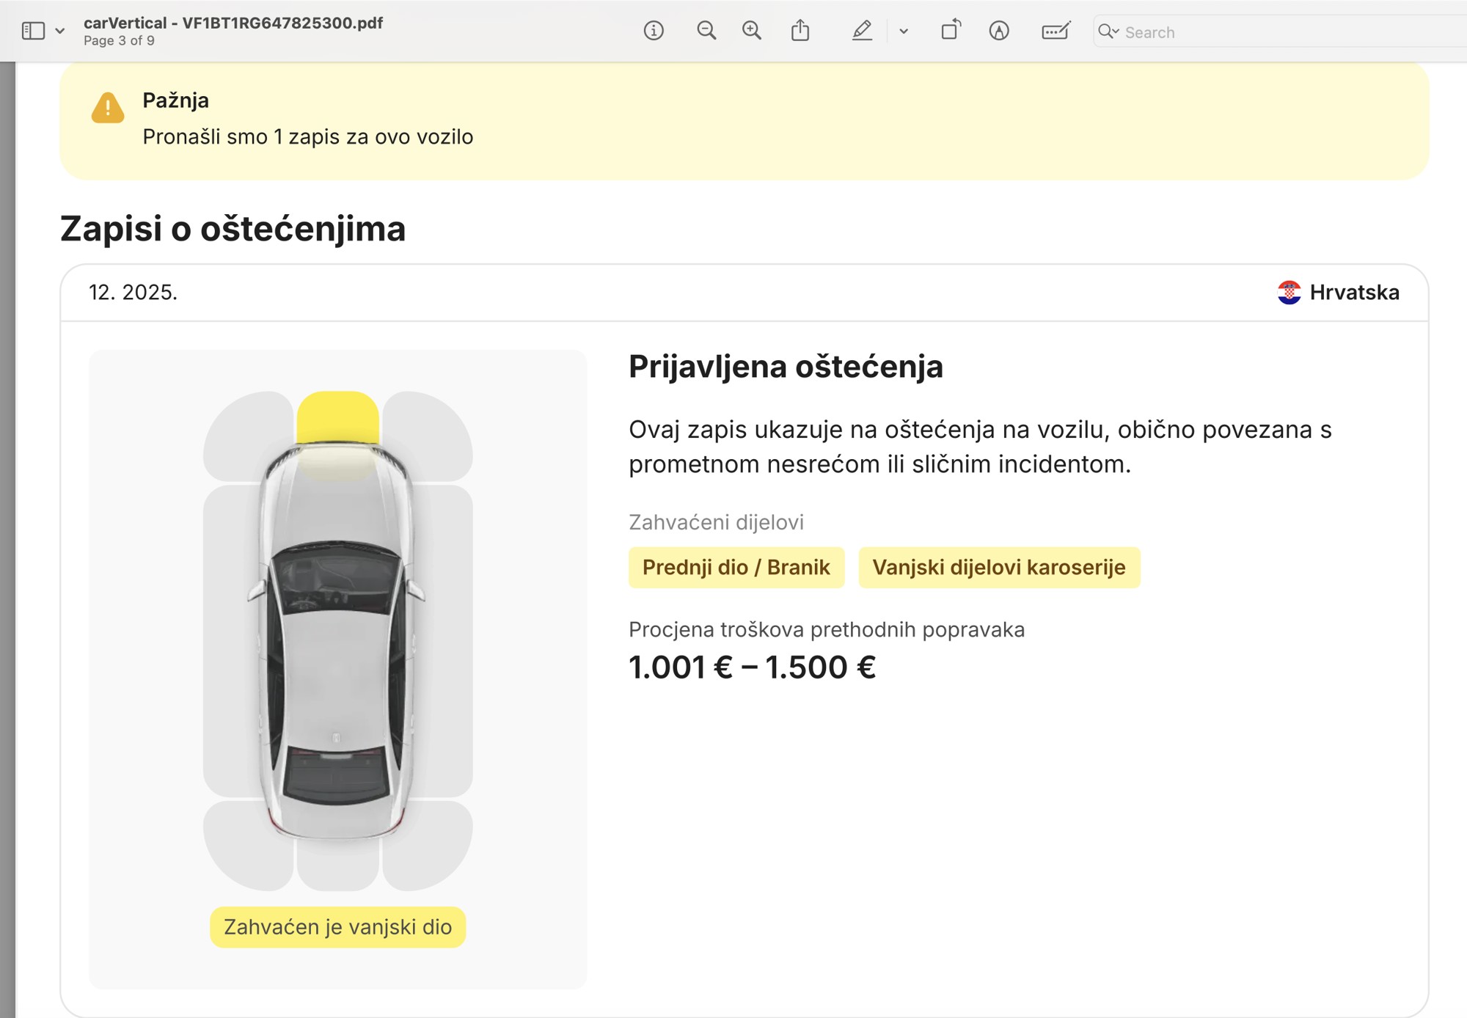This screenshot has height=1018, width=1467.
Task: Click the '1.001 € – 1.500 €' amount
Action: (753, 667)
